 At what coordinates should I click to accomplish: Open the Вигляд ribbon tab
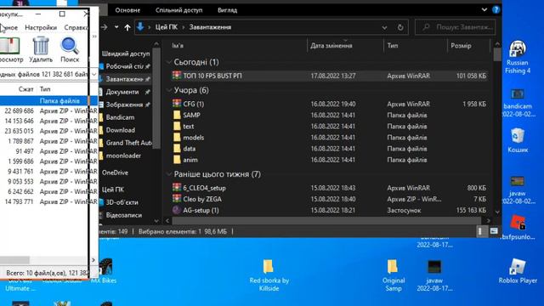pyautogui.click(x=227, y=10)
